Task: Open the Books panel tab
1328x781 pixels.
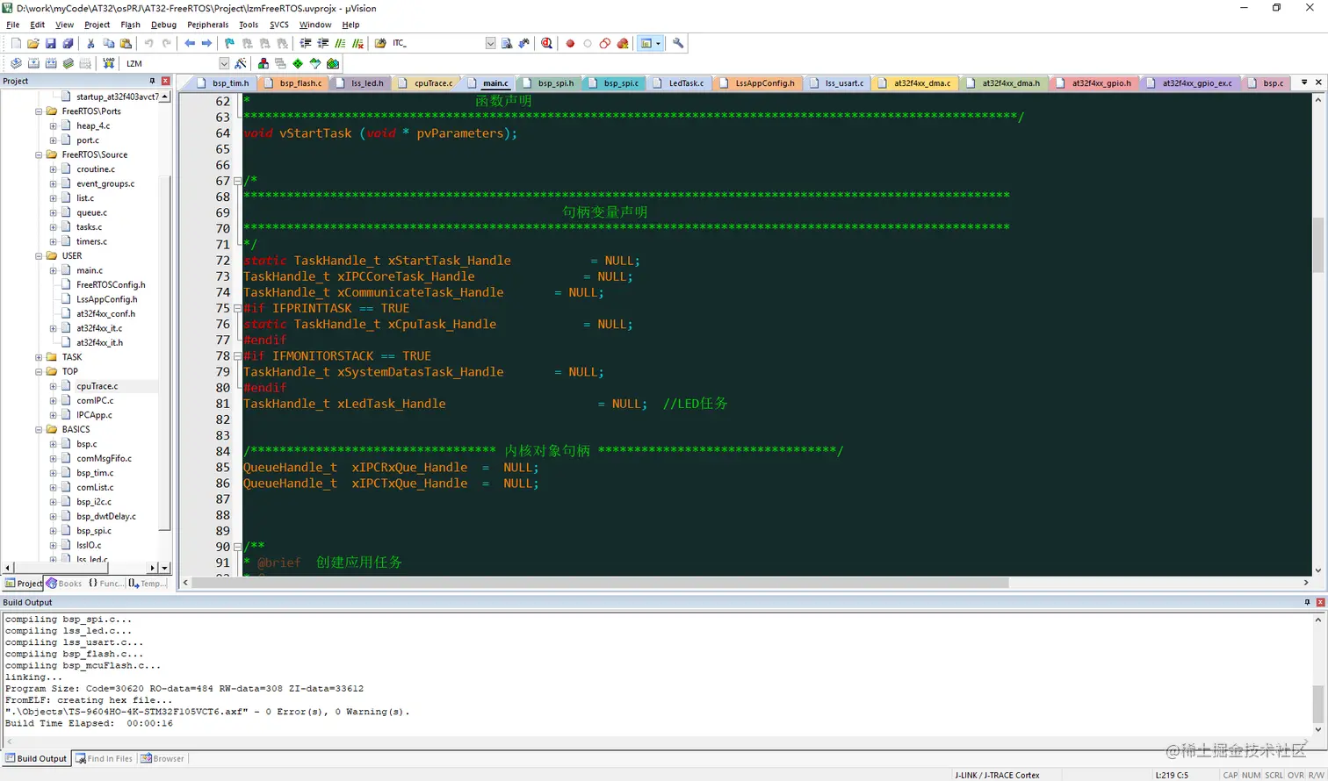Action: 64,584
